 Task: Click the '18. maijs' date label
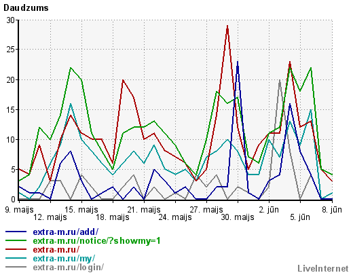point(113,217)
